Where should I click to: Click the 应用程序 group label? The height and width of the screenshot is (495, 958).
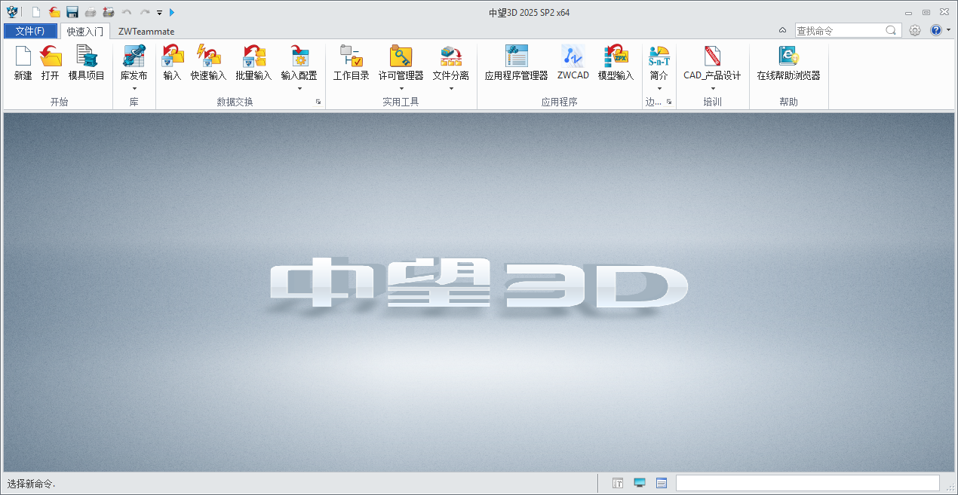coord(559,102)
